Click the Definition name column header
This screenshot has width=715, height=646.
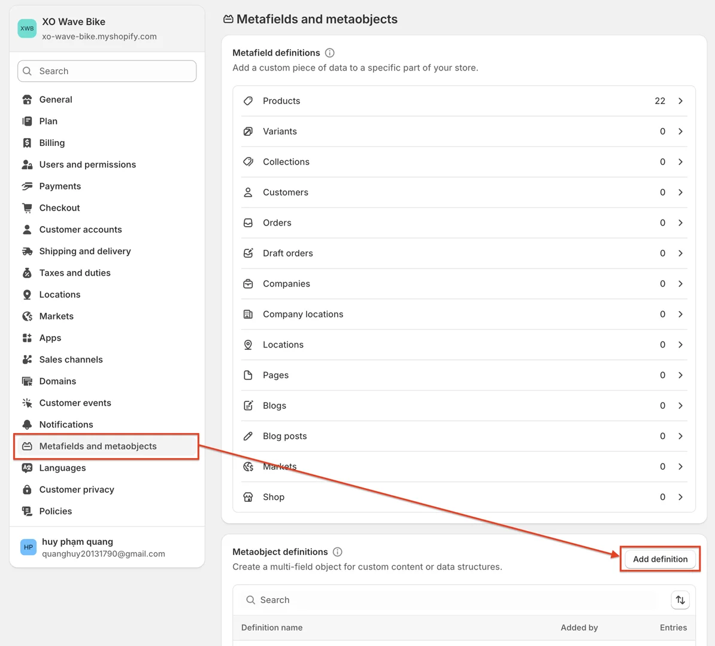point(272,628)
